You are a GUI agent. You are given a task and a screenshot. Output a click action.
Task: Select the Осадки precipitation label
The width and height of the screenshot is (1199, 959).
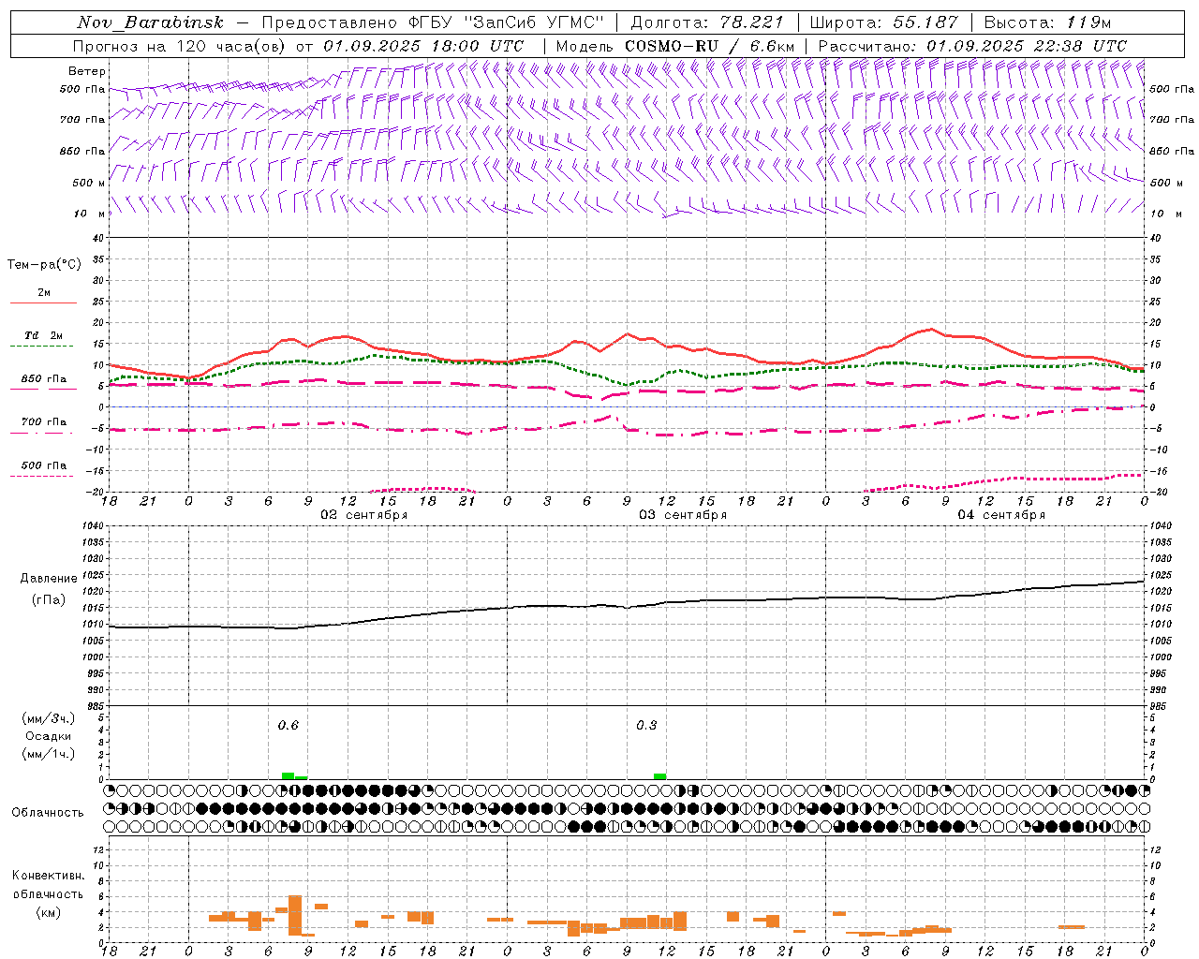[x=48, y=736]
